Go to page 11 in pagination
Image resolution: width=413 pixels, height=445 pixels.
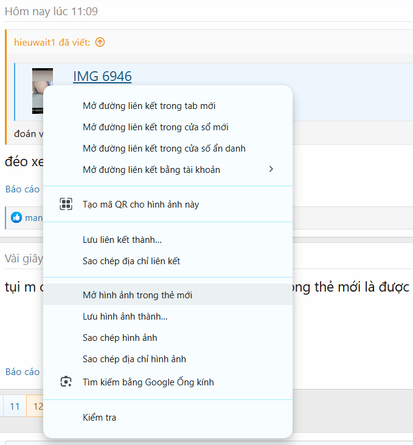[x=15, y=406]
